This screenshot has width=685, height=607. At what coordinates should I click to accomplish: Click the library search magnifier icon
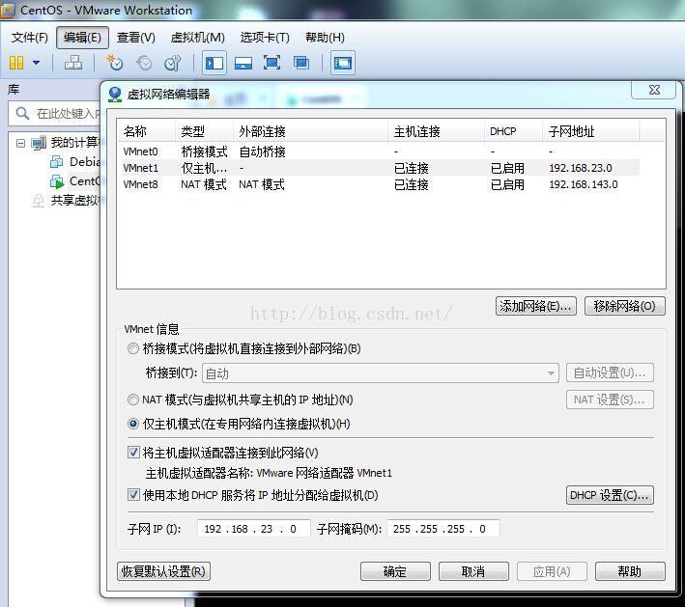tap(22, 114)
